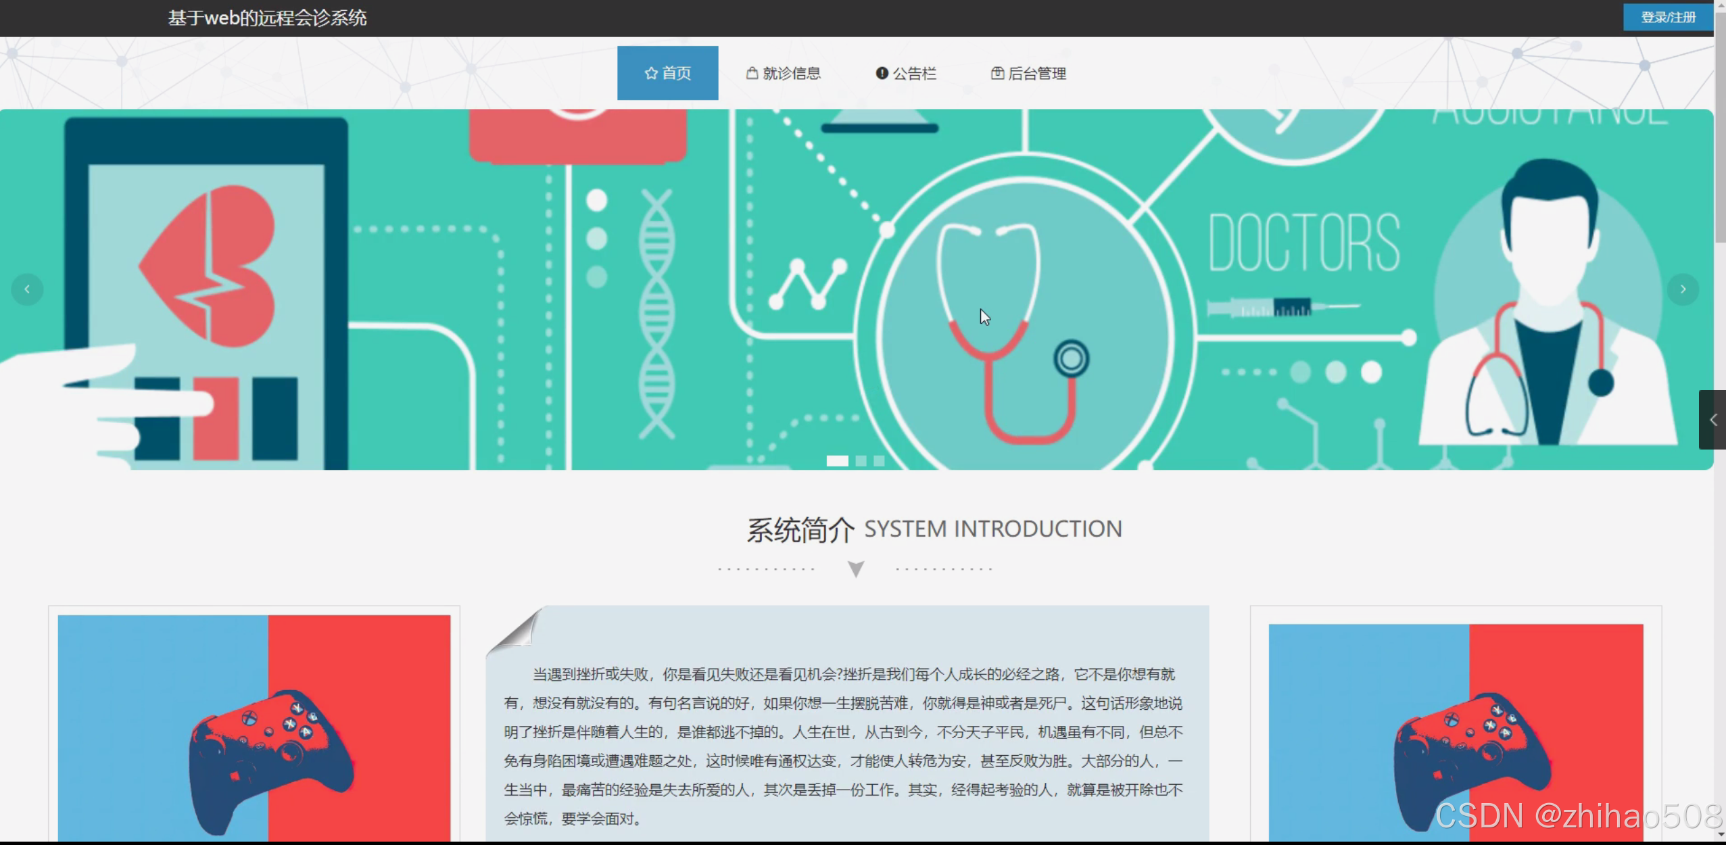Click the icon beside 后台管理
Image resolution: width=1726 pixels, height=845 pixels.
(997, 73)
